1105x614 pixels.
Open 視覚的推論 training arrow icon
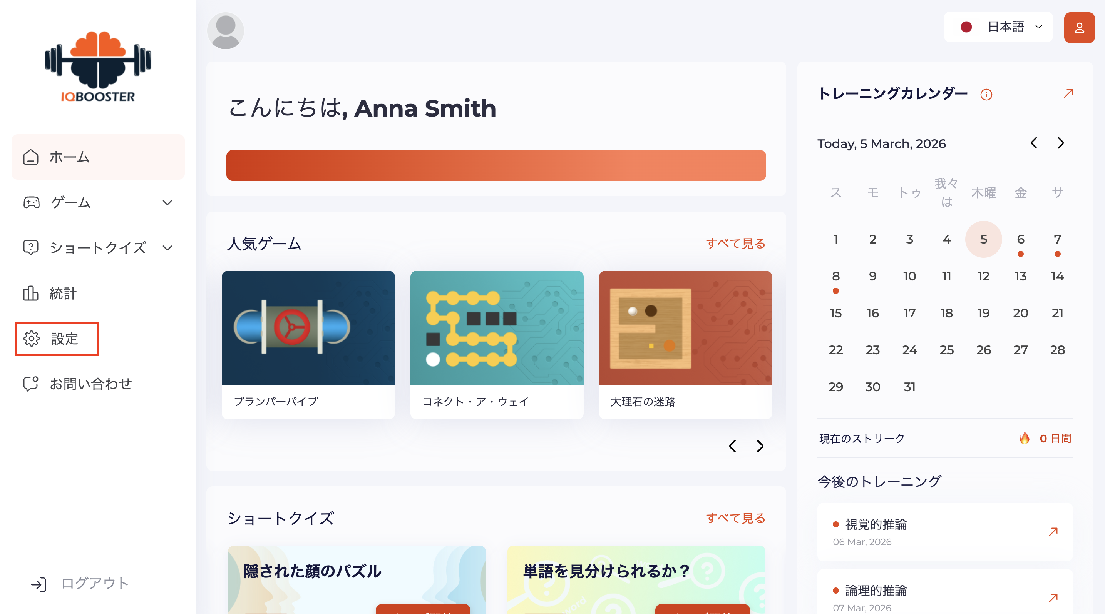[1053, 532]
